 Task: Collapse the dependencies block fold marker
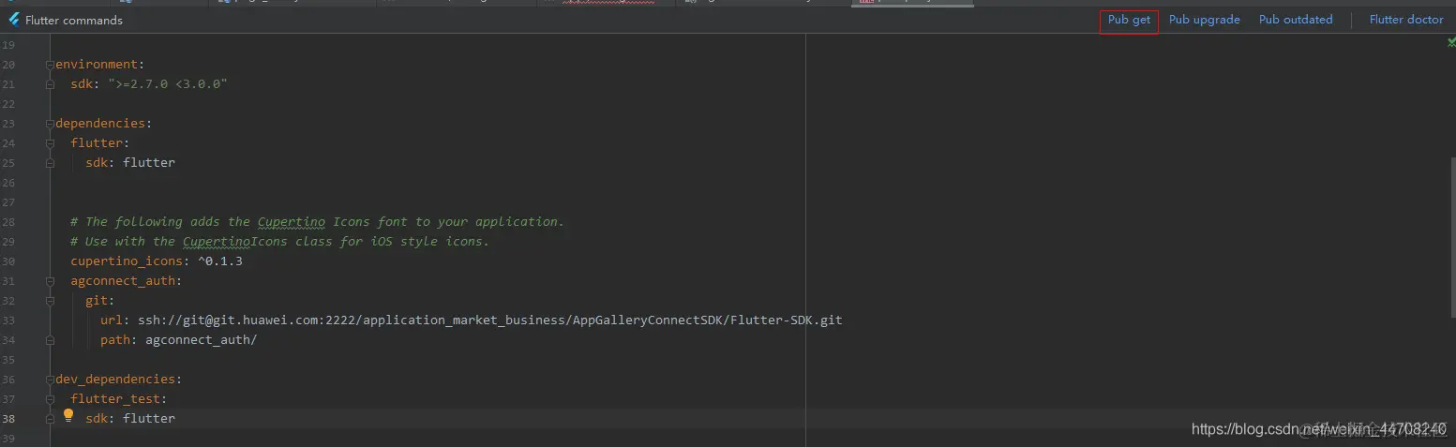(51, 124)
